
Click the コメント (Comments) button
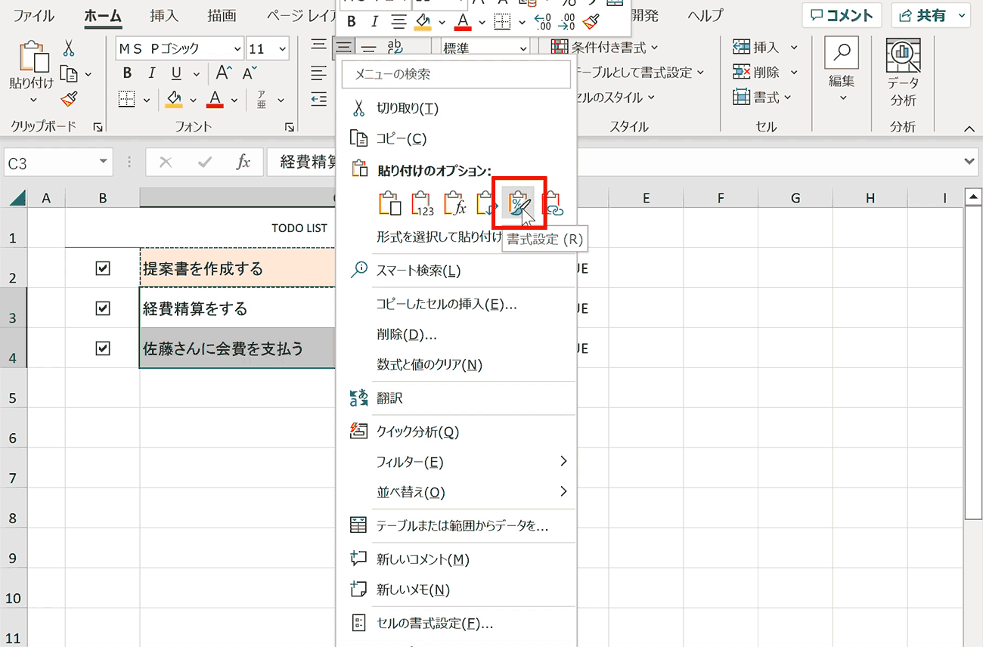pyautogui.click(x=842, y=15)
